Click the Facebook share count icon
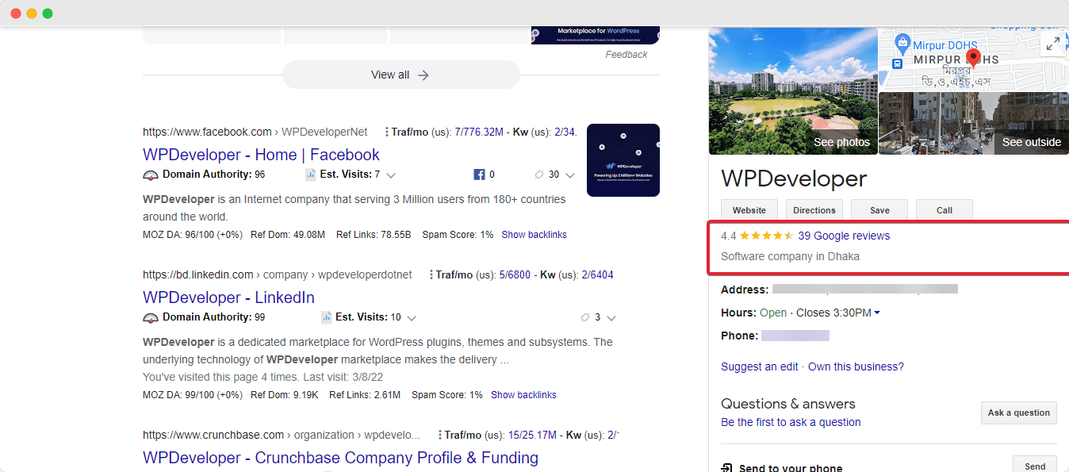This screenshot has height=472, width=1069. coord(479,175)
